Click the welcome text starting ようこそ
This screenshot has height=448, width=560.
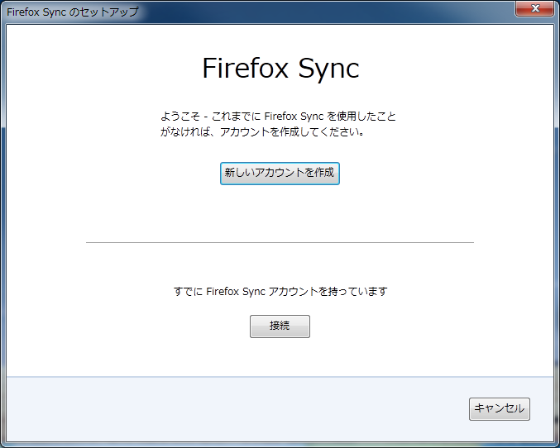coord(278,124)
